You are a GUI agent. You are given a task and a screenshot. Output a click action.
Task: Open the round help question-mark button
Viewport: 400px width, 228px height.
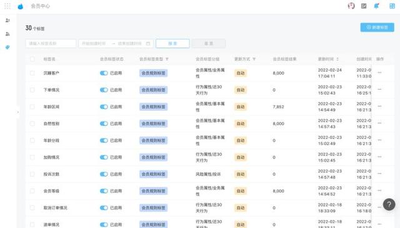point(389,204)
